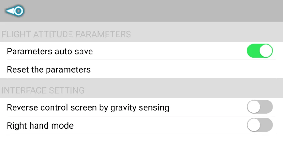Click the Reverse control screen label text
This screenshot has width=283, height=159.
point(88,107)
